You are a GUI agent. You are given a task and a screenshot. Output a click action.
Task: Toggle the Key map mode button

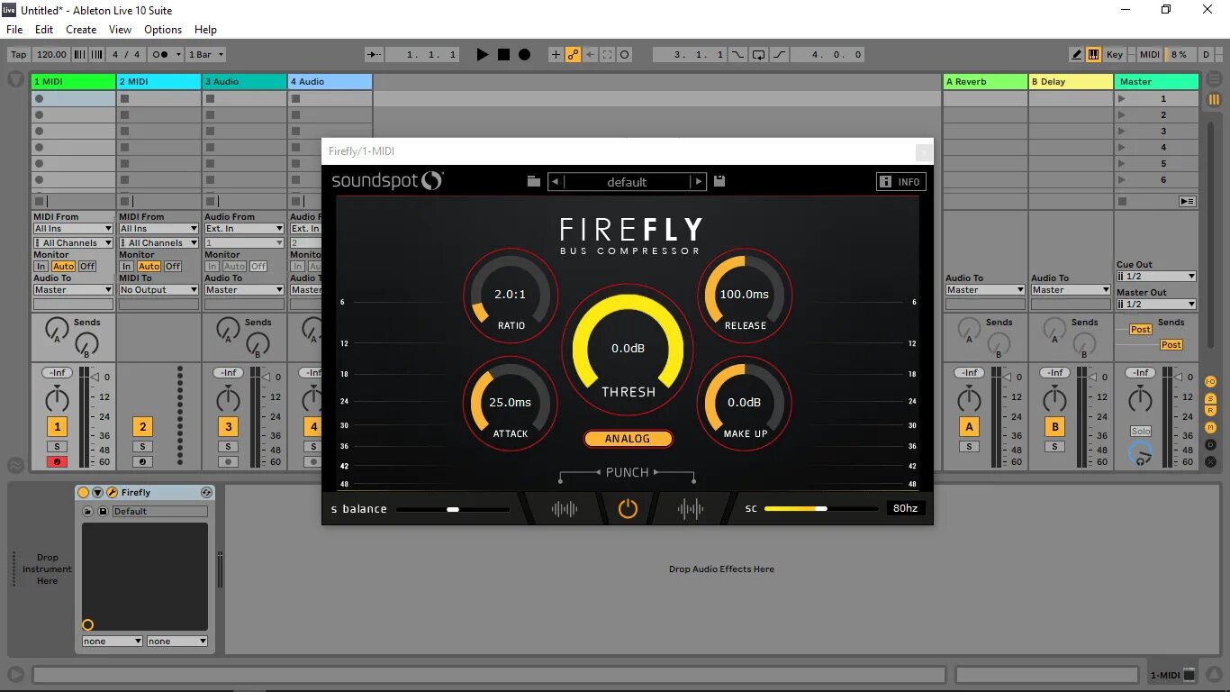point(1115,55)
